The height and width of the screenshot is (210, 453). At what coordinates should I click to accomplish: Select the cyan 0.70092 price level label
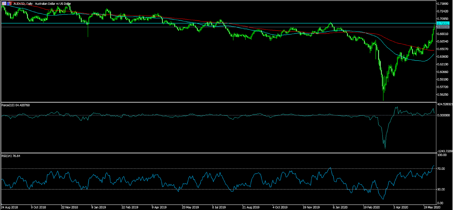point(443,23)
